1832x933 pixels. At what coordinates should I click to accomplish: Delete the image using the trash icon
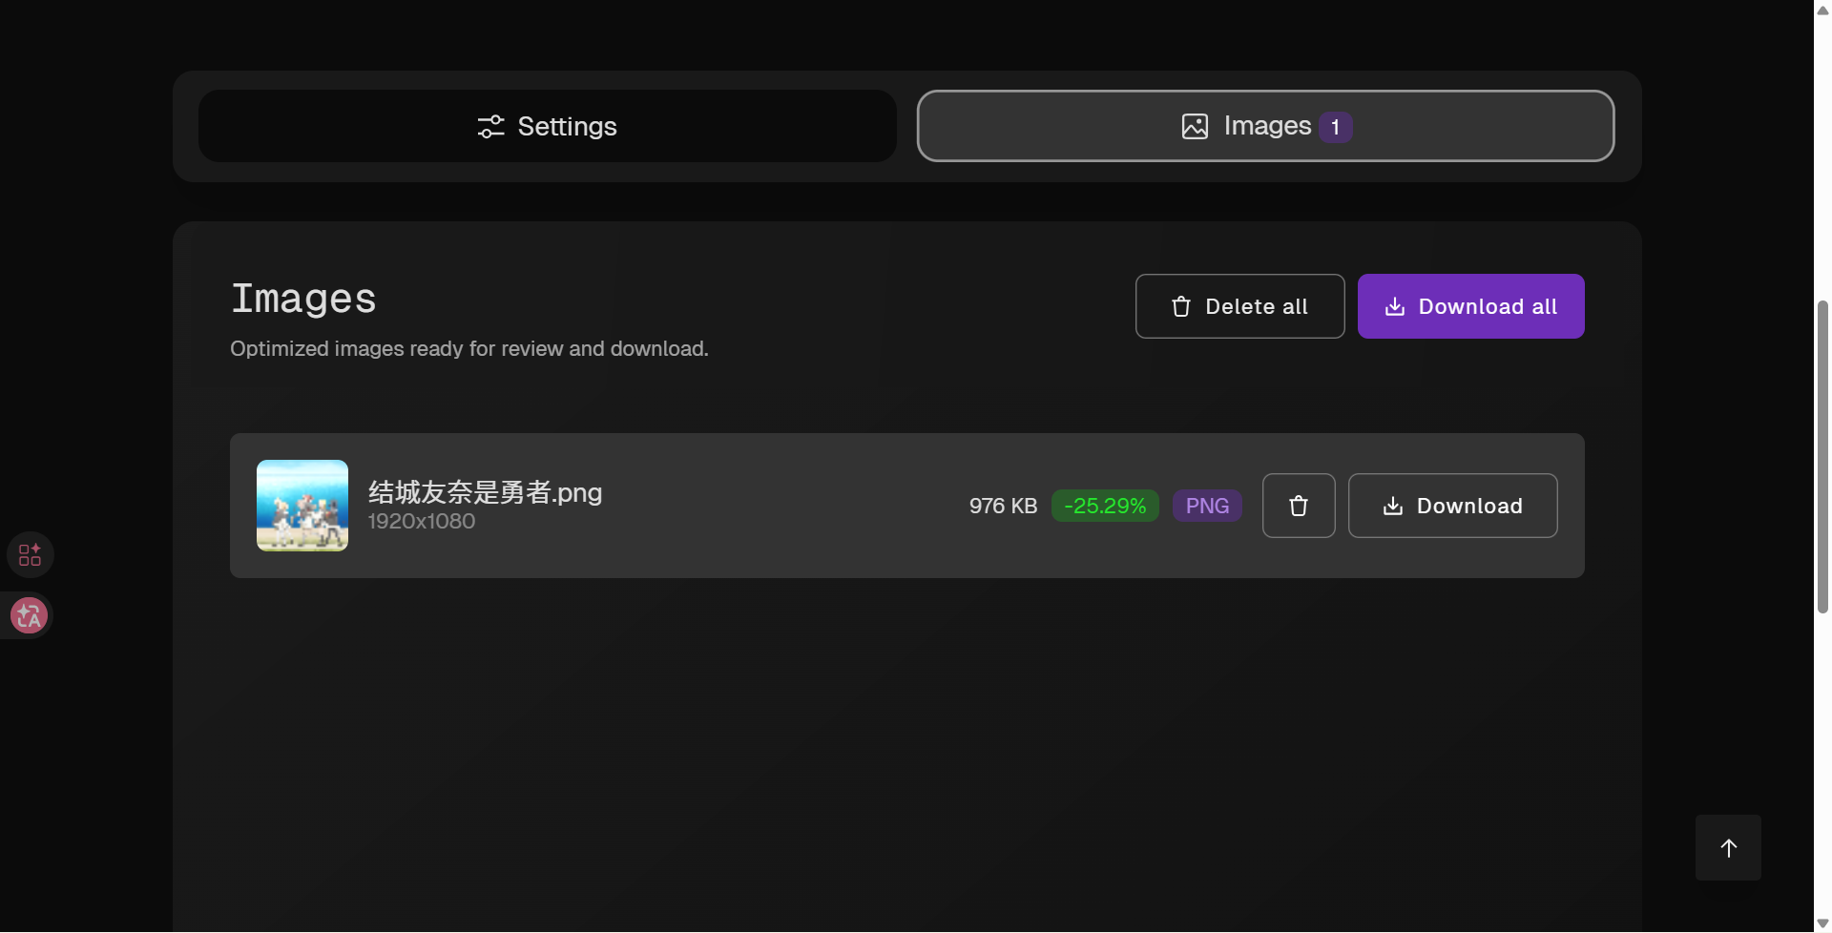pos(1299,506)
